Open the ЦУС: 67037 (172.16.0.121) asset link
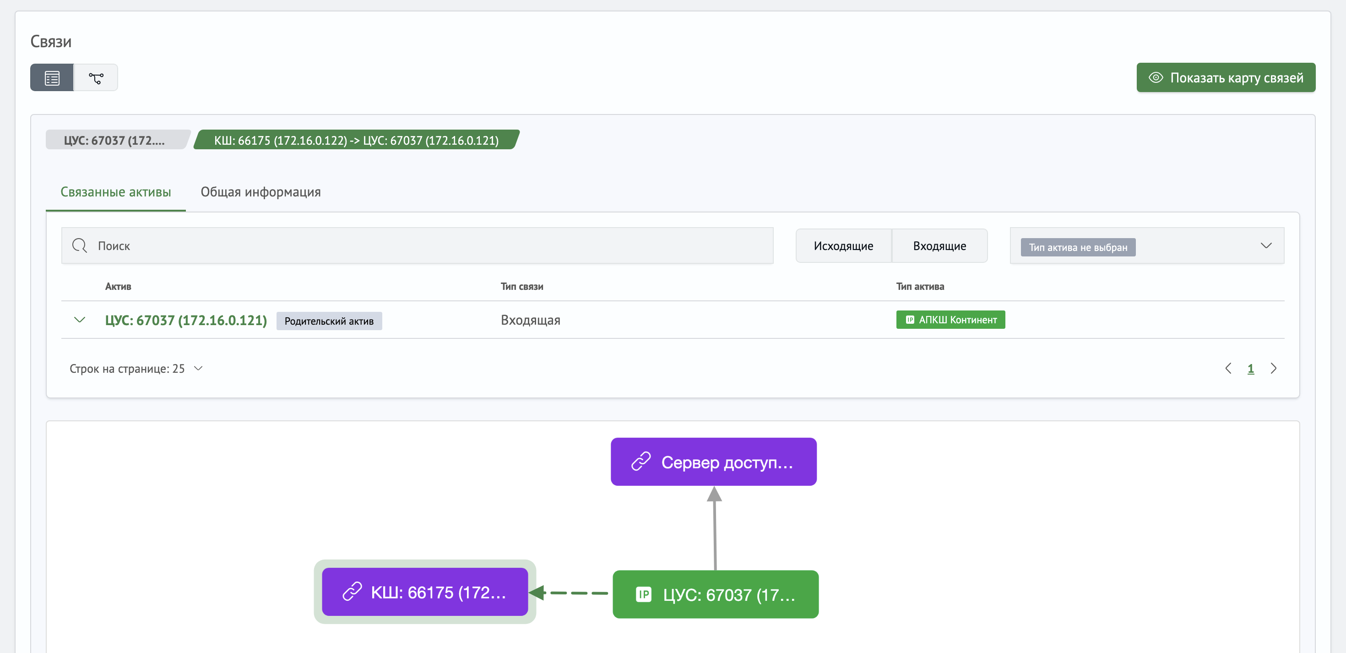Image resolution: width=1346 pixels, height=653 pixels. click(185, 320)
